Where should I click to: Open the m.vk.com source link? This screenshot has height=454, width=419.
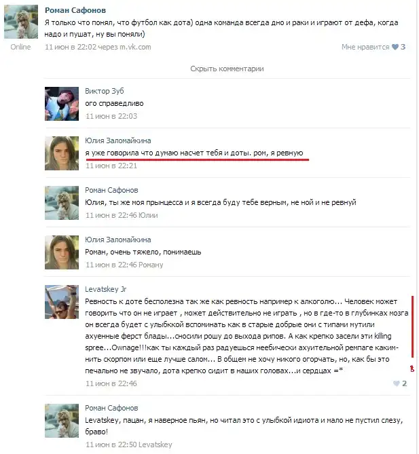pyautogui.click(x=135, y=47)
